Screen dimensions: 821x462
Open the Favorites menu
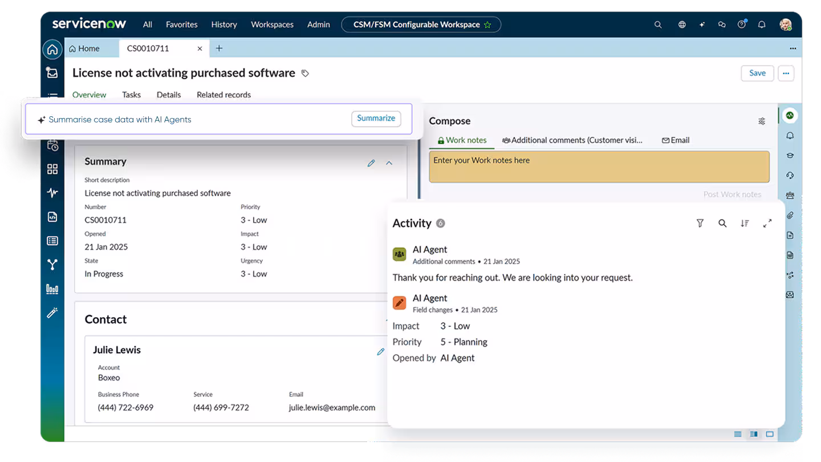click(182, 25)
